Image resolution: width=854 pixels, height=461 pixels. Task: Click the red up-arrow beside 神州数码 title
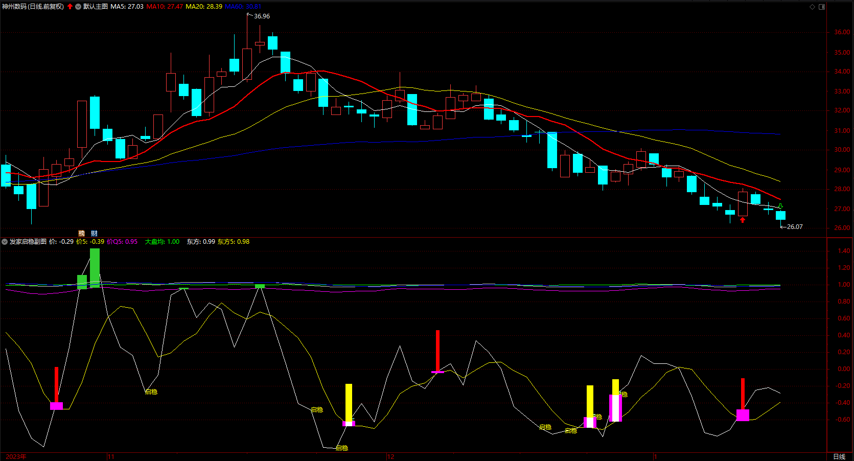(x=70, y=7)
